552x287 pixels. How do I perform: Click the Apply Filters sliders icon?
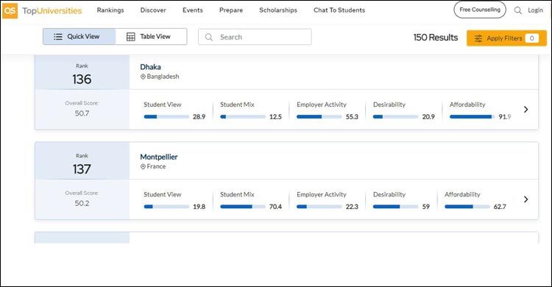[478, 38]
